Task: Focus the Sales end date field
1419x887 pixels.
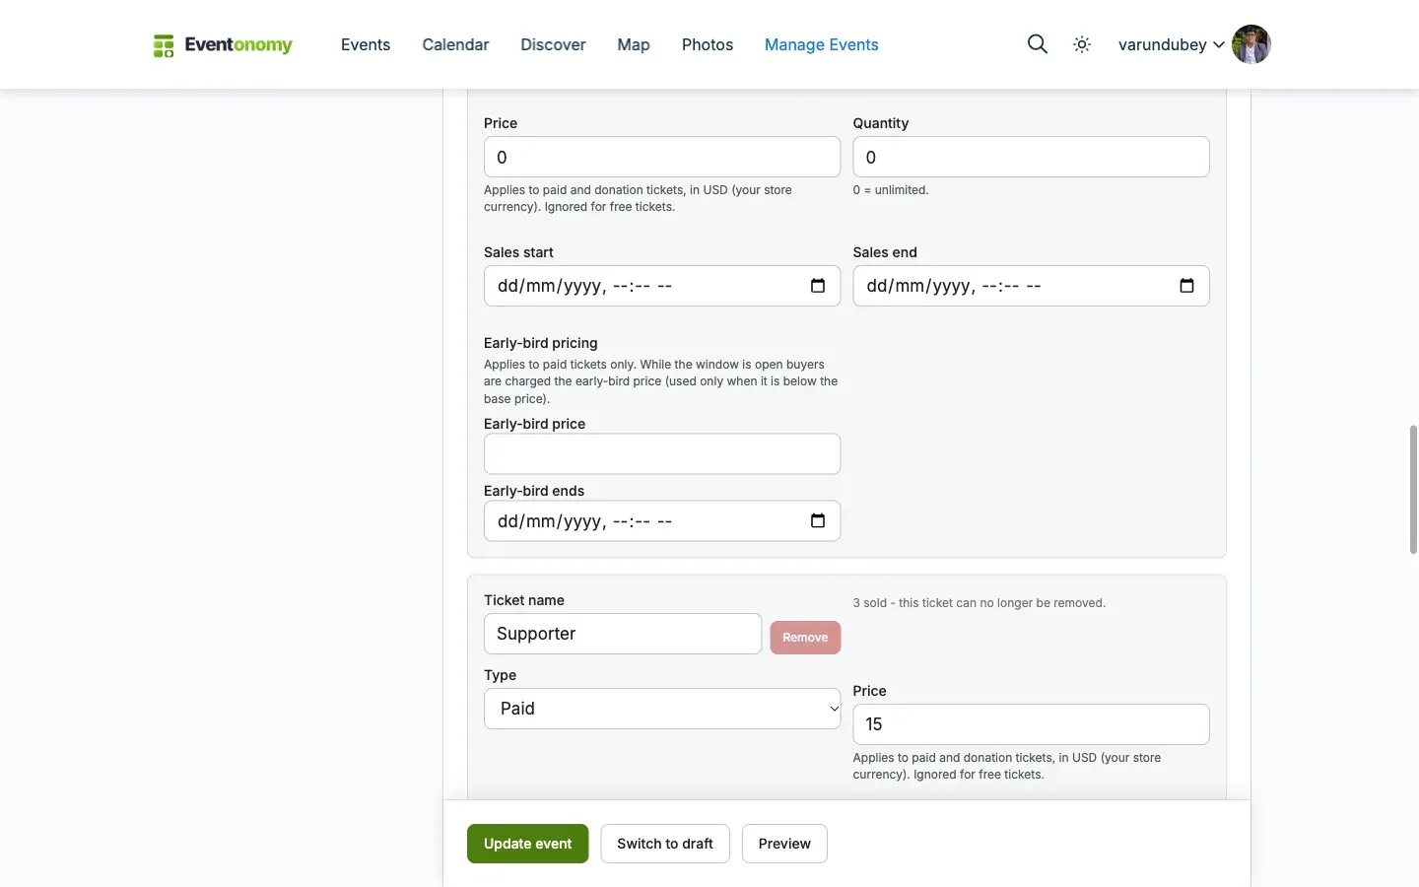Action: click(1031, 286)
